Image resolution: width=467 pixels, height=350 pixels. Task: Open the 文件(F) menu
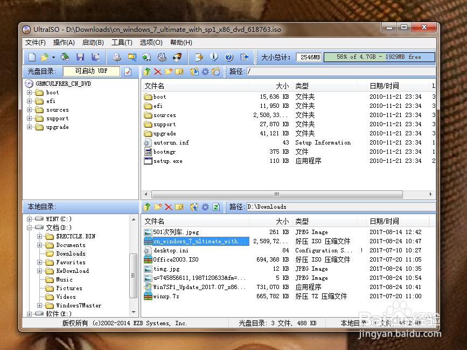coord(36,43)
